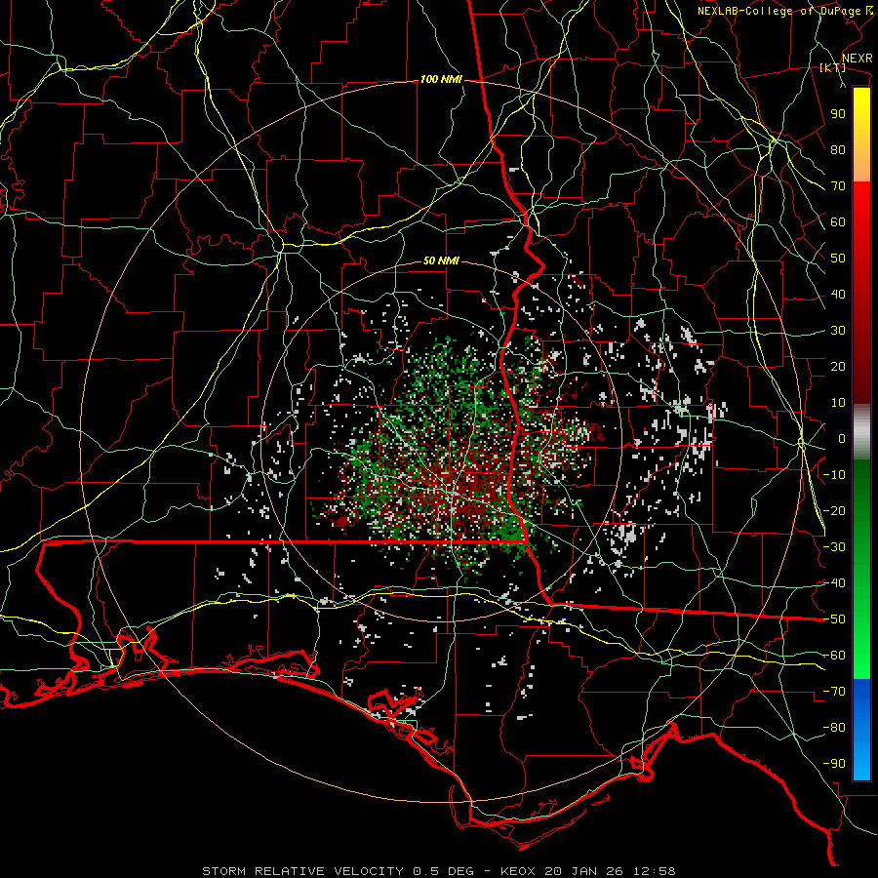The width and height of the screenshot is (878, 878).
Task: Click the -40 scale value
Action: click(x=834, y=583)
